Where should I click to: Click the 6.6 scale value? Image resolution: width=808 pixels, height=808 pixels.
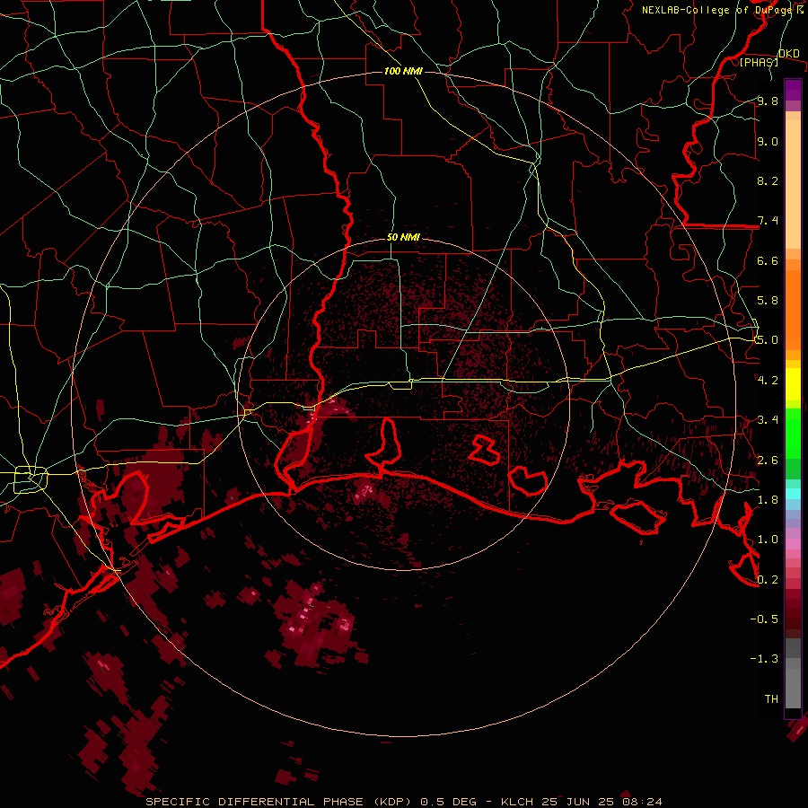(x=768, y=260)
